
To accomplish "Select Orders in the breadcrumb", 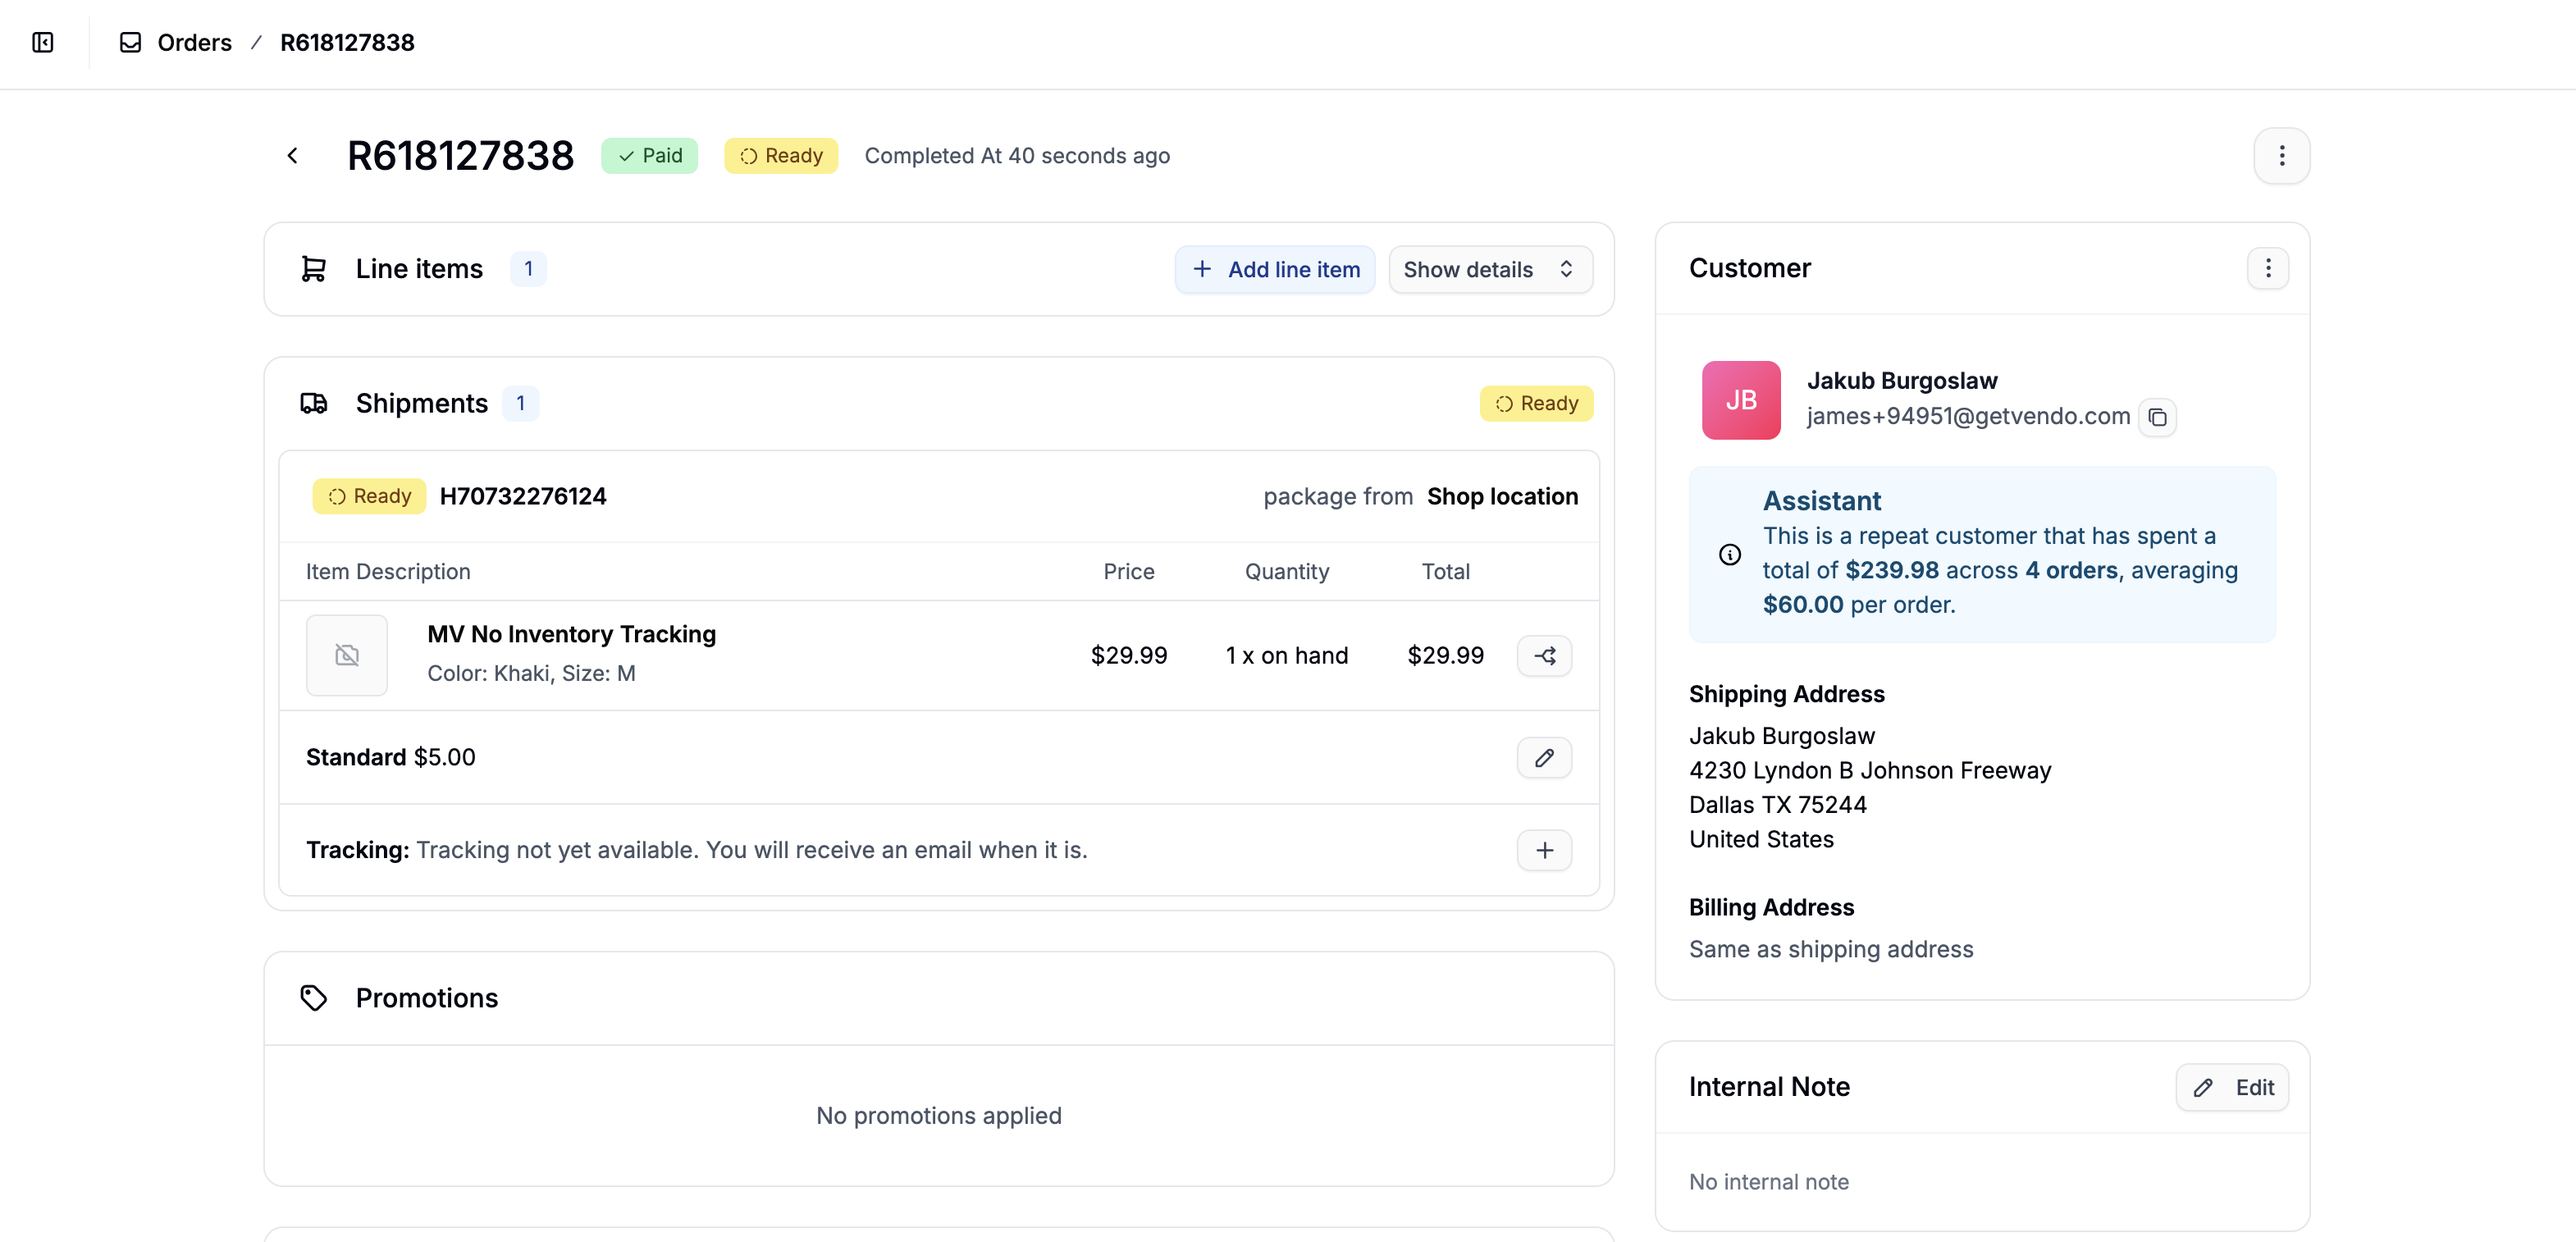I will (x=194, y=42).
